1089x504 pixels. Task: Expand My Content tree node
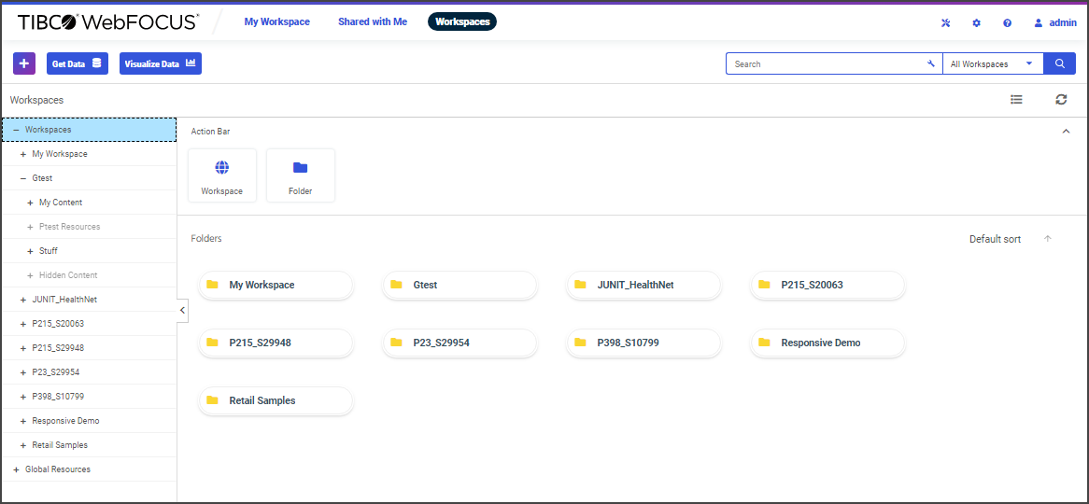pos(30,203)
